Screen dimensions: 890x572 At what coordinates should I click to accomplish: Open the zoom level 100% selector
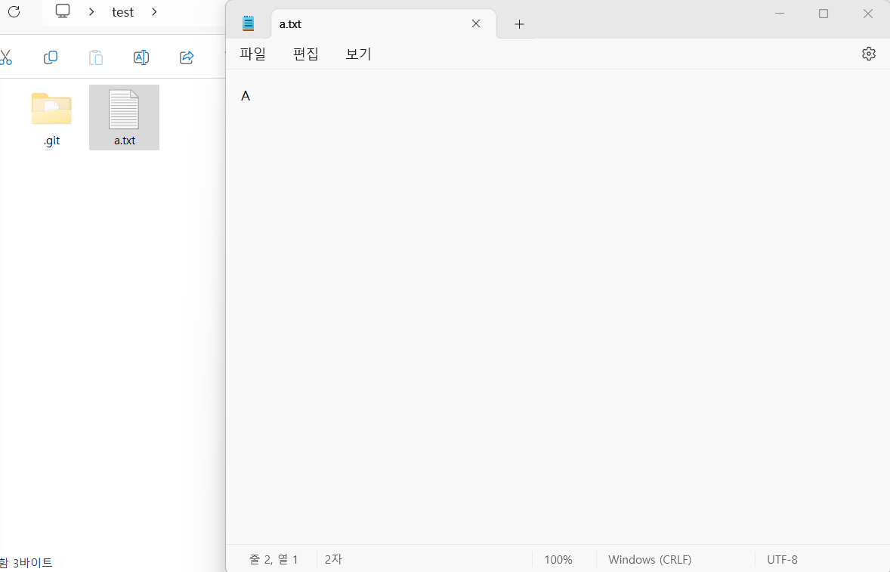point(558,559)
